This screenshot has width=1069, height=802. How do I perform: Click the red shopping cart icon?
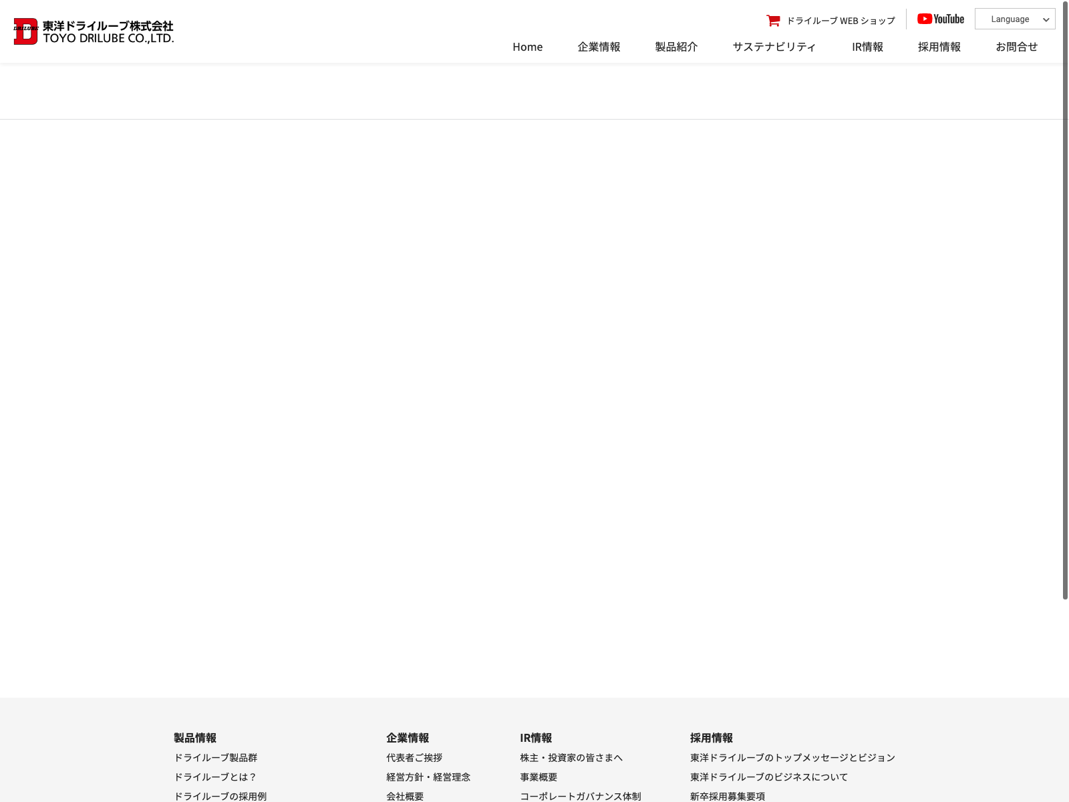click(773, 21)
